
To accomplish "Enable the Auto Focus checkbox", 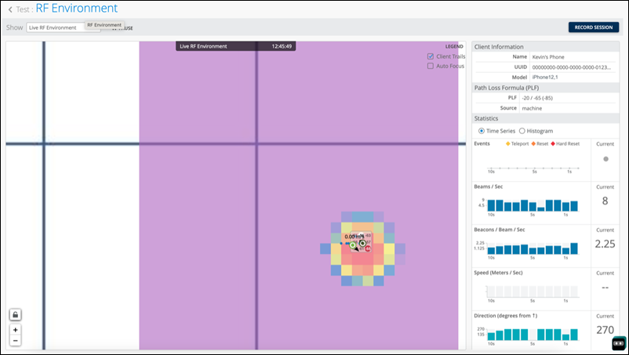I will (x=431, y=66).
